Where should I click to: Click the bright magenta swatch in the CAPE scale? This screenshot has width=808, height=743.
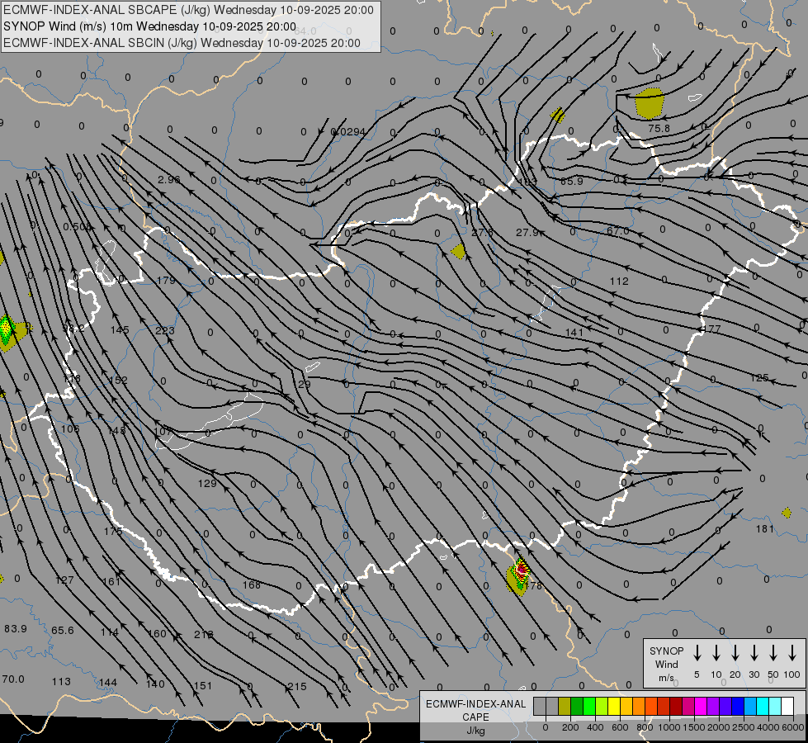pos(701,706)
